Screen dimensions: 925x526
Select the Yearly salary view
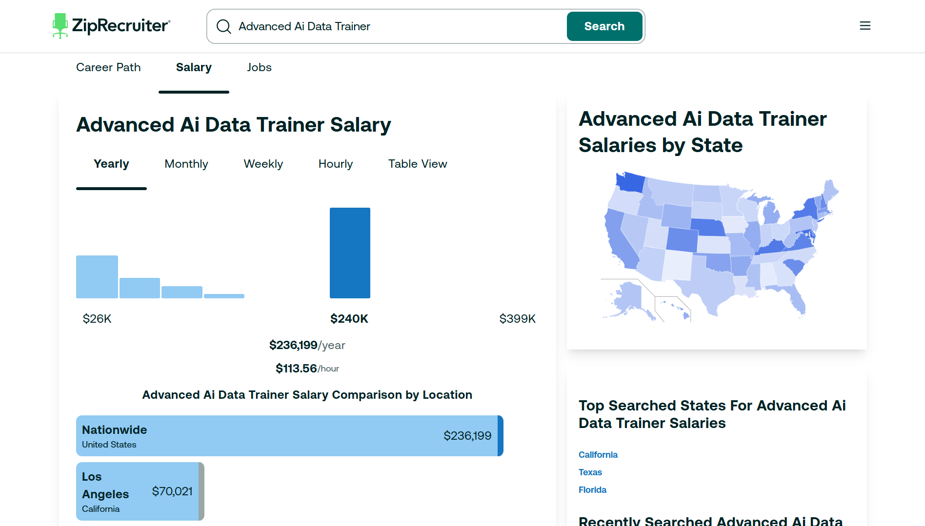click(x=111, y=164)
